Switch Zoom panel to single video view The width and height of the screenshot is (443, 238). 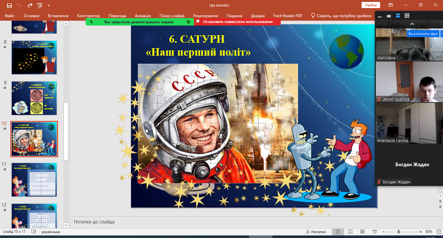pyautogui.click(x=389, y=16)
